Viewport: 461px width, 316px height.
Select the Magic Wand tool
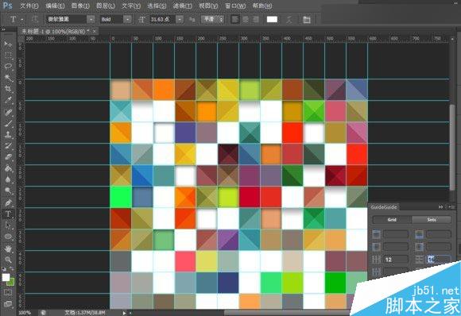8,78
